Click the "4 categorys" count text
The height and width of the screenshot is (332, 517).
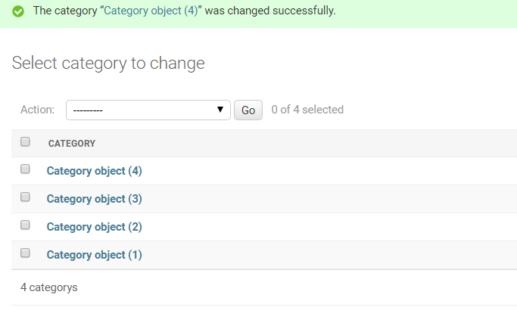(48, 287)
